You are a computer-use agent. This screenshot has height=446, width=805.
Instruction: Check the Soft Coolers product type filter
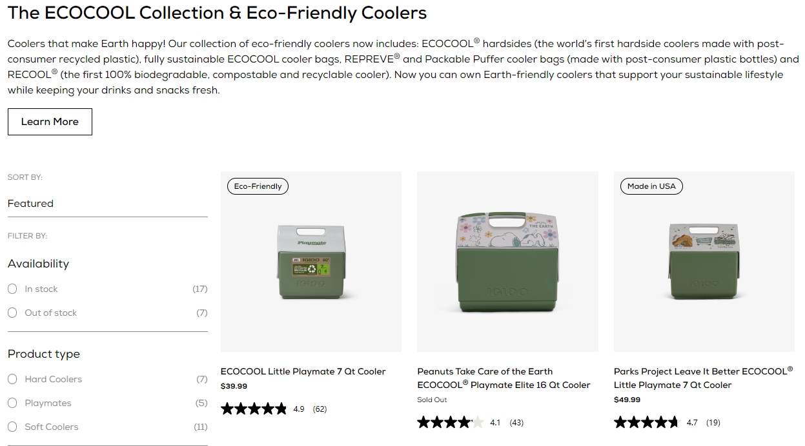[x=12, y=427]
